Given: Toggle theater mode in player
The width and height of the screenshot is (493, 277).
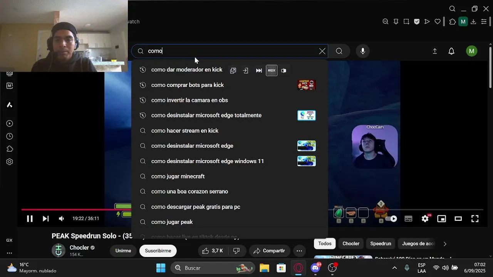Looking at the screenshot, I should tap(458, 219).
